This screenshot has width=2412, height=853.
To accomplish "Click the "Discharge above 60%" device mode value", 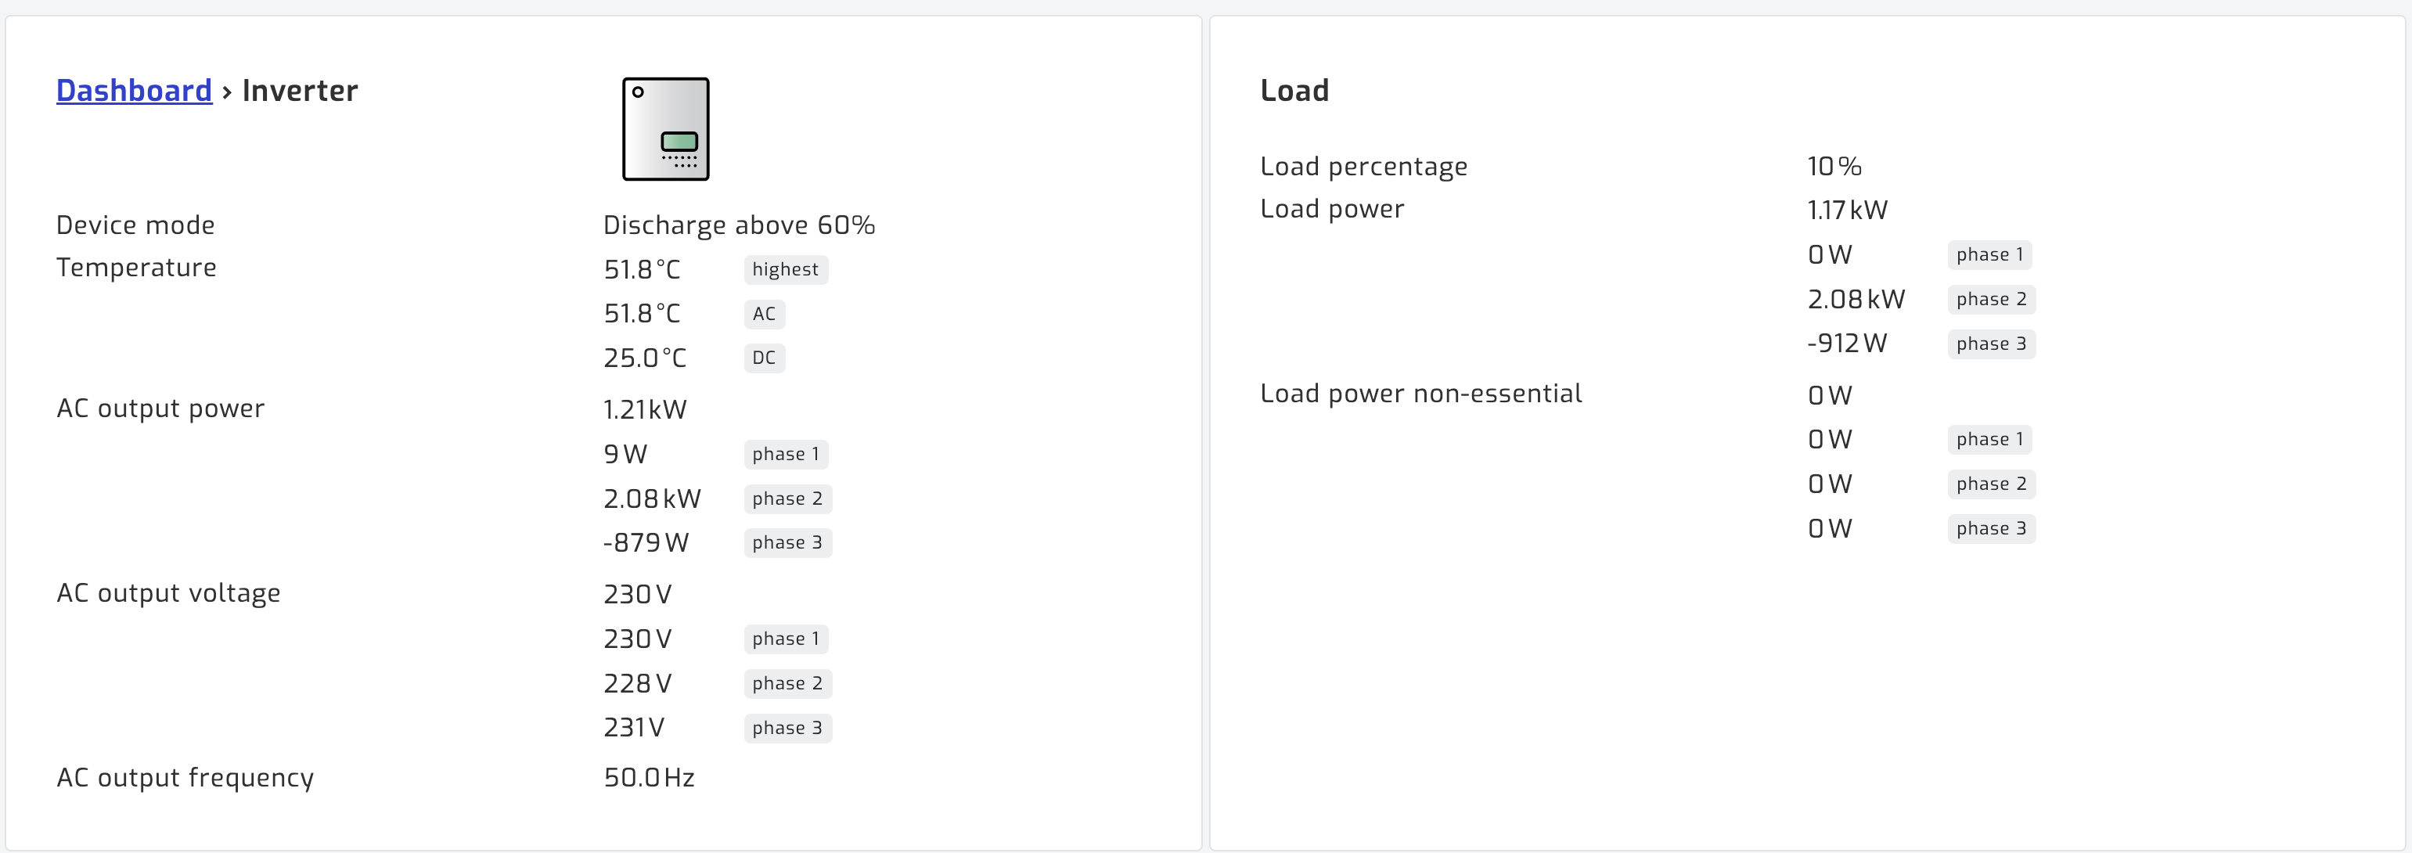I will (739, 225).
